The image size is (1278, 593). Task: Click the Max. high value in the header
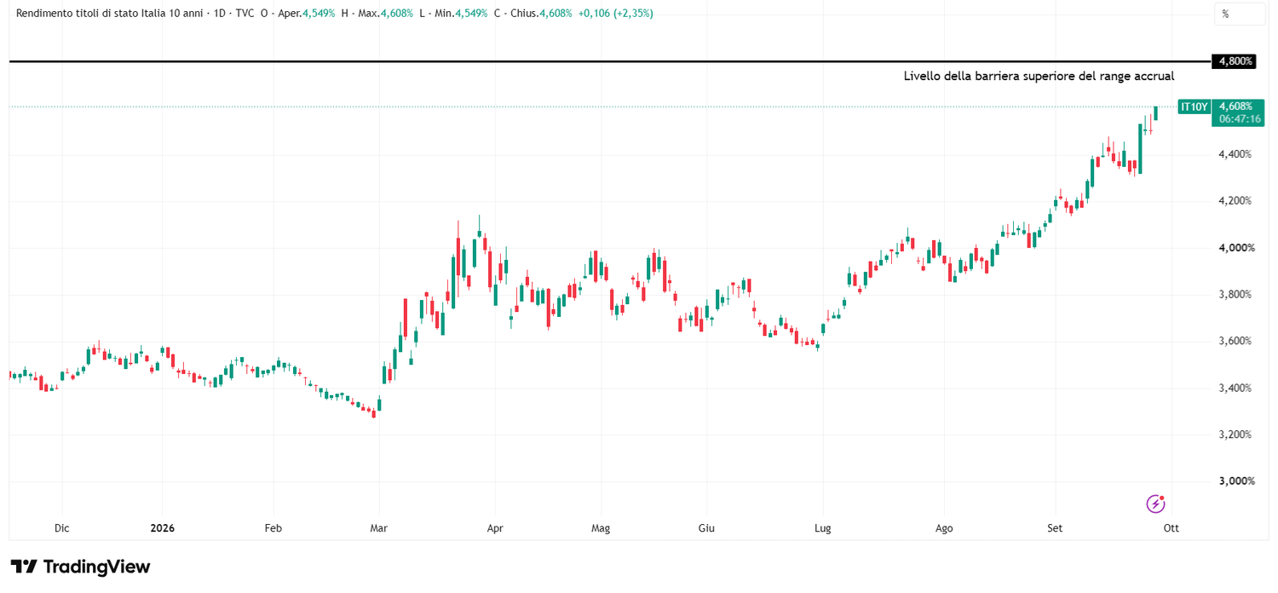point(397,14)
